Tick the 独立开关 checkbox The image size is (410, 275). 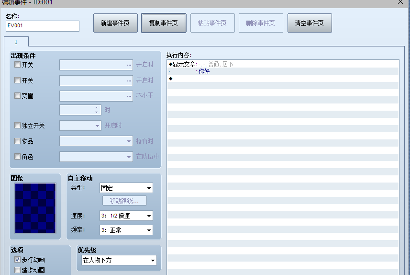tap(17, 125)
